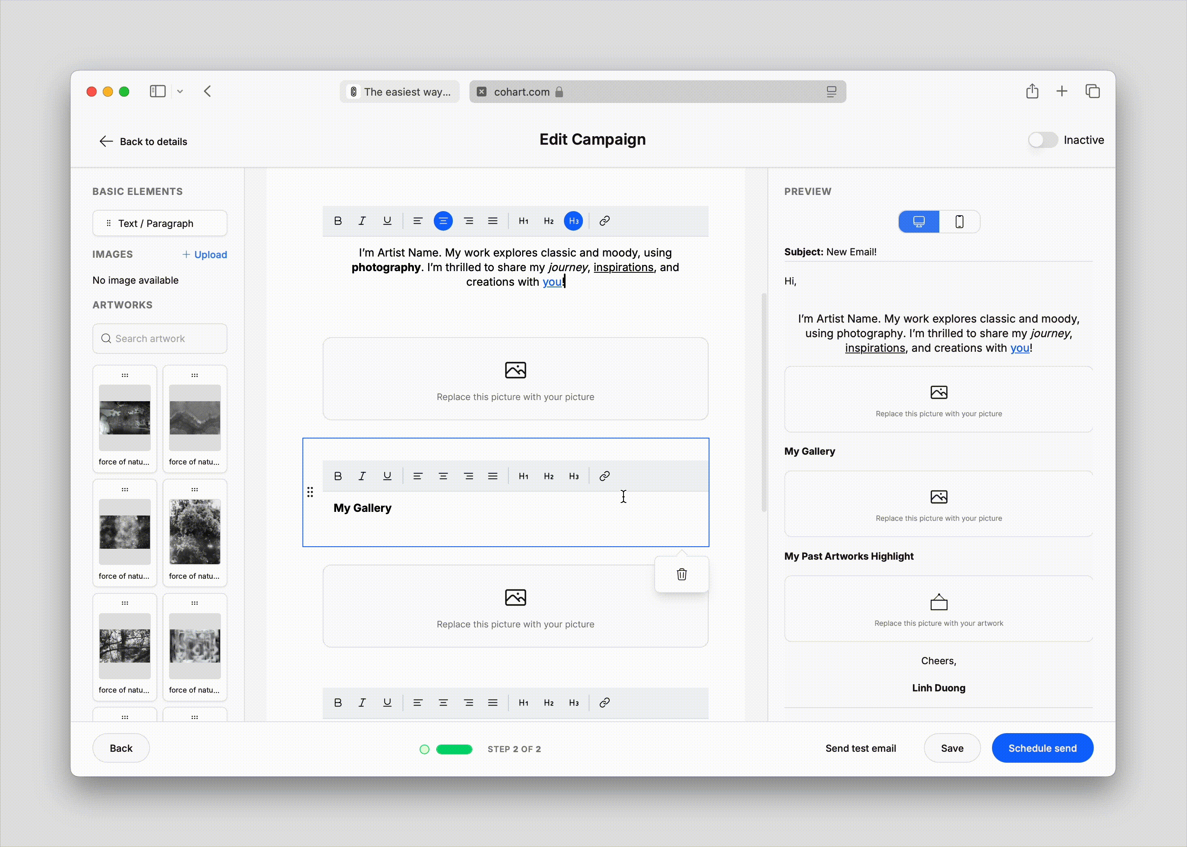This screenshot has height=847, width=1187.
Task: Click first image placeholder in editor
Action: [516, 379]
